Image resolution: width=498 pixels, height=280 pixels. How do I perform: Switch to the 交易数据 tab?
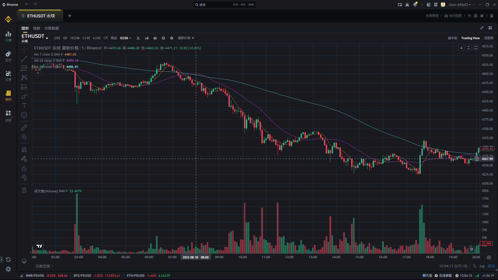pos(52,28)
